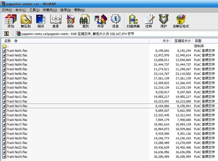Click the file icon of Track No24.flac
The image size is (218, 161).
point(4,157)
